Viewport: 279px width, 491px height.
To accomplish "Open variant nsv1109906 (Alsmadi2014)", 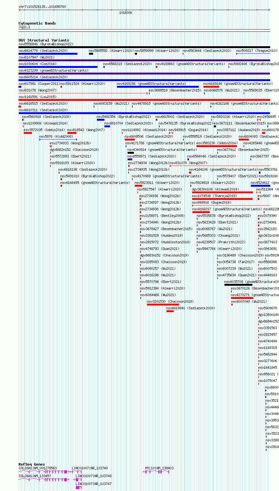I will [x=45, y=123].
